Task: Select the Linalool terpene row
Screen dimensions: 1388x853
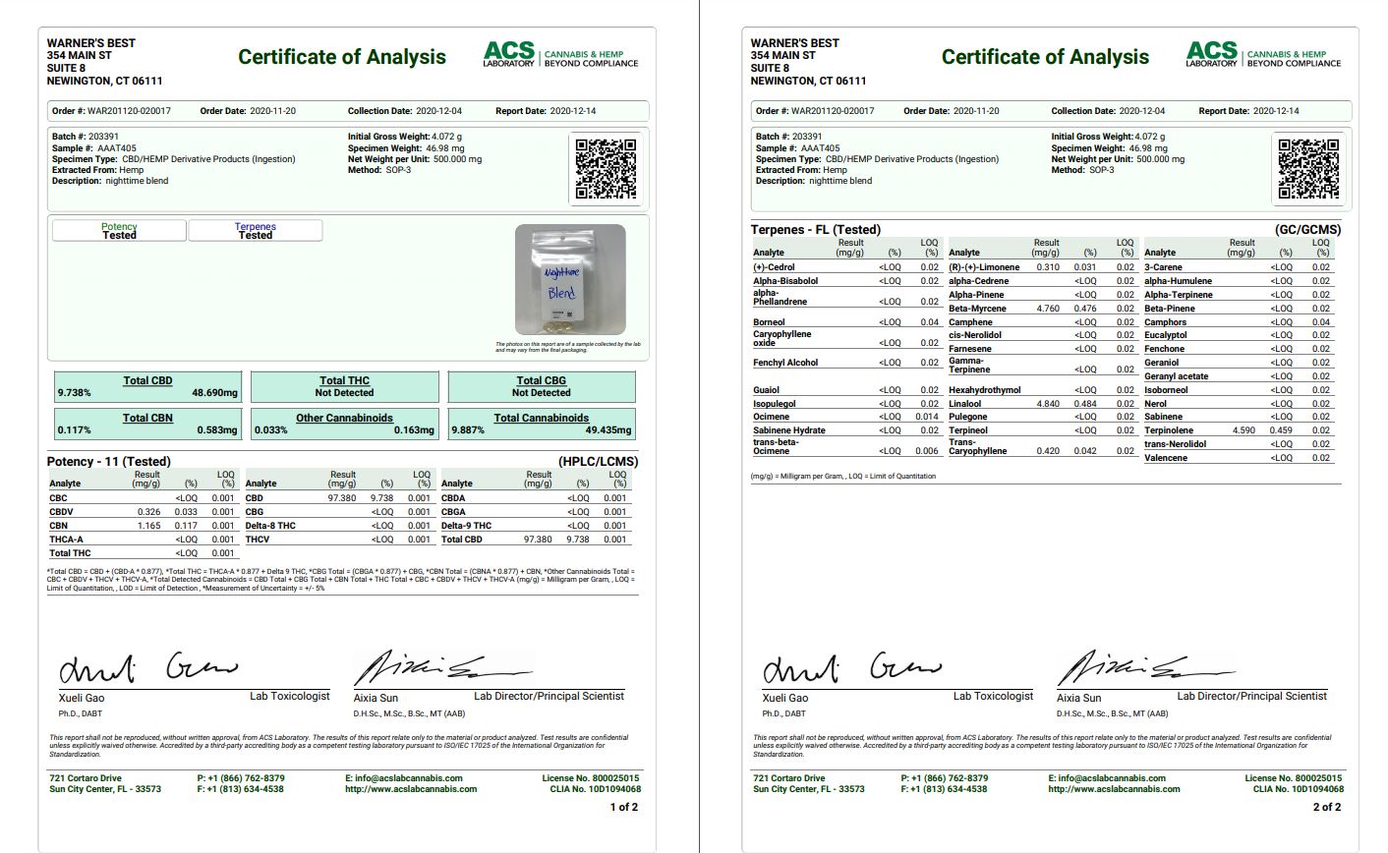Action: pyautogui.click(x=1042, y=404)
